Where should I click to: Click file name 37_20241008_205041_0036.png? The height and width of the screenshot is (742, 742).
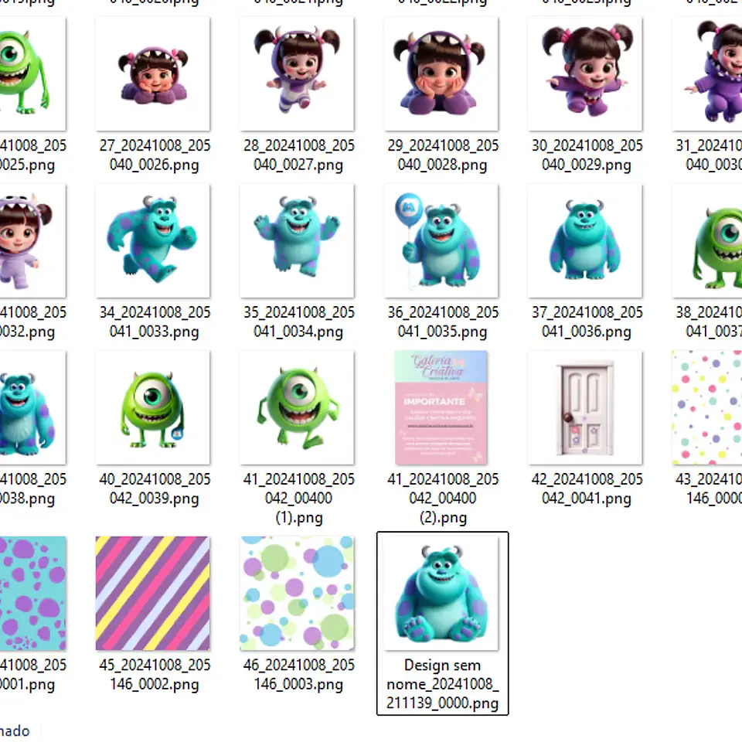click(x=587, y=322)
